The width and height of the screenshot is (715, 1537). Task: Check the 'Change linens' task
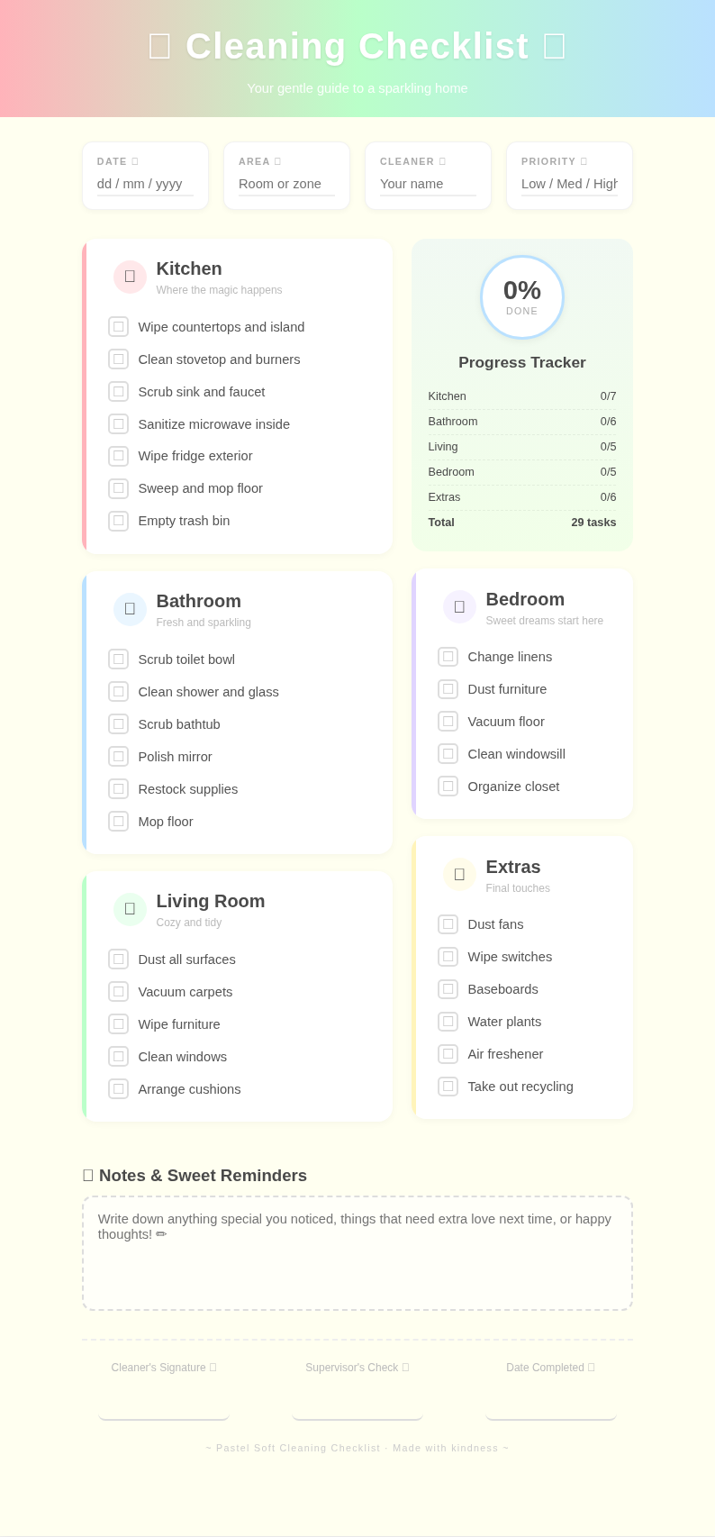coord(448,656)
